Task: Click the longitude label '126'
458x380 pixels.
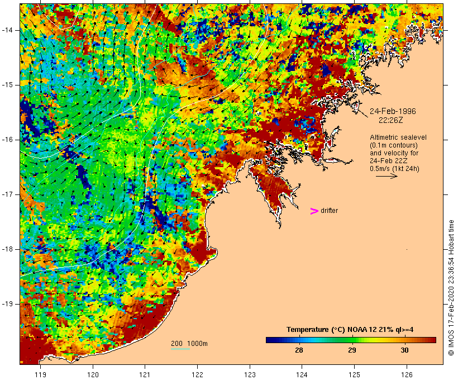Action: tap(407, 374)
